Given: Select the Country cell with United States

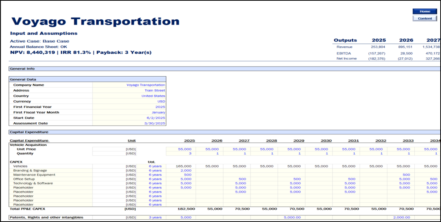Looking at the screenshot, I should point(129,96).
